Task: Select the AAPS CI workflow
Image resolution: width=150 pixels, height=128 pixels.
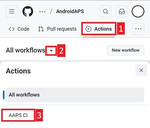Action: [x=18, y=115]
